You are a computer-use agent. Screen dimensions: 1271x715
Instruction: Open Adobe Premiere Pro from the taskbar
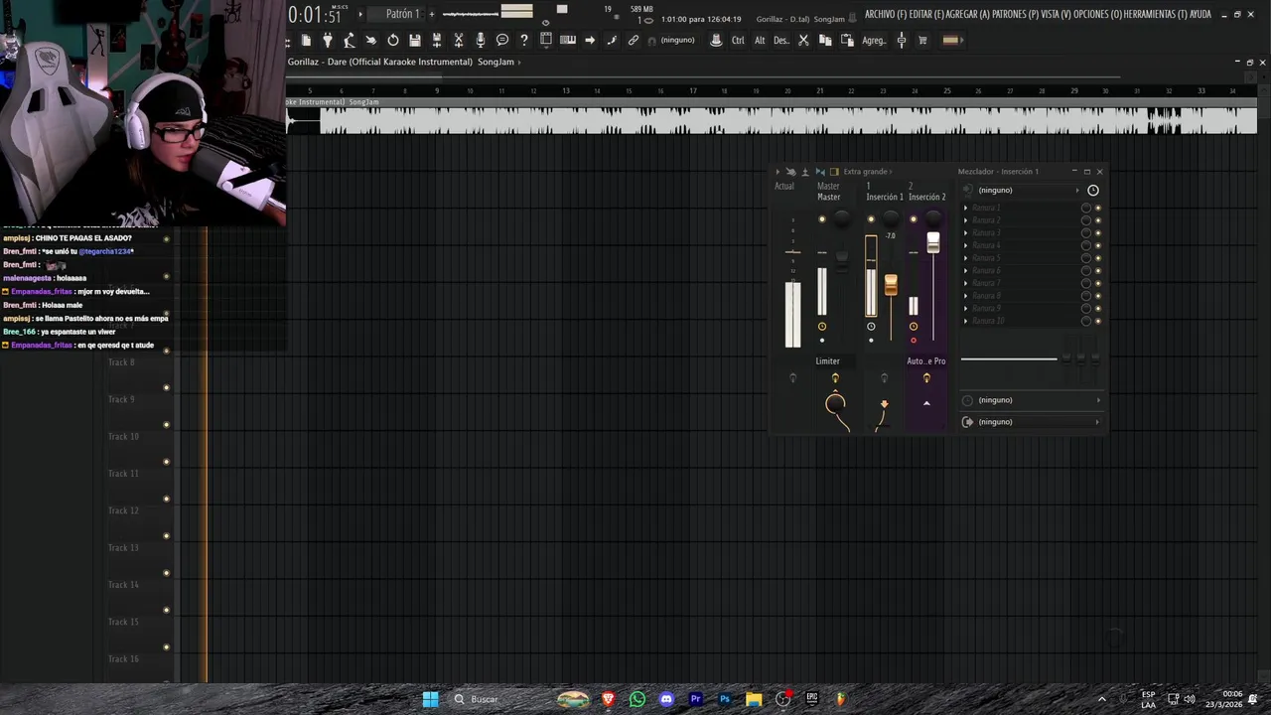696,699
